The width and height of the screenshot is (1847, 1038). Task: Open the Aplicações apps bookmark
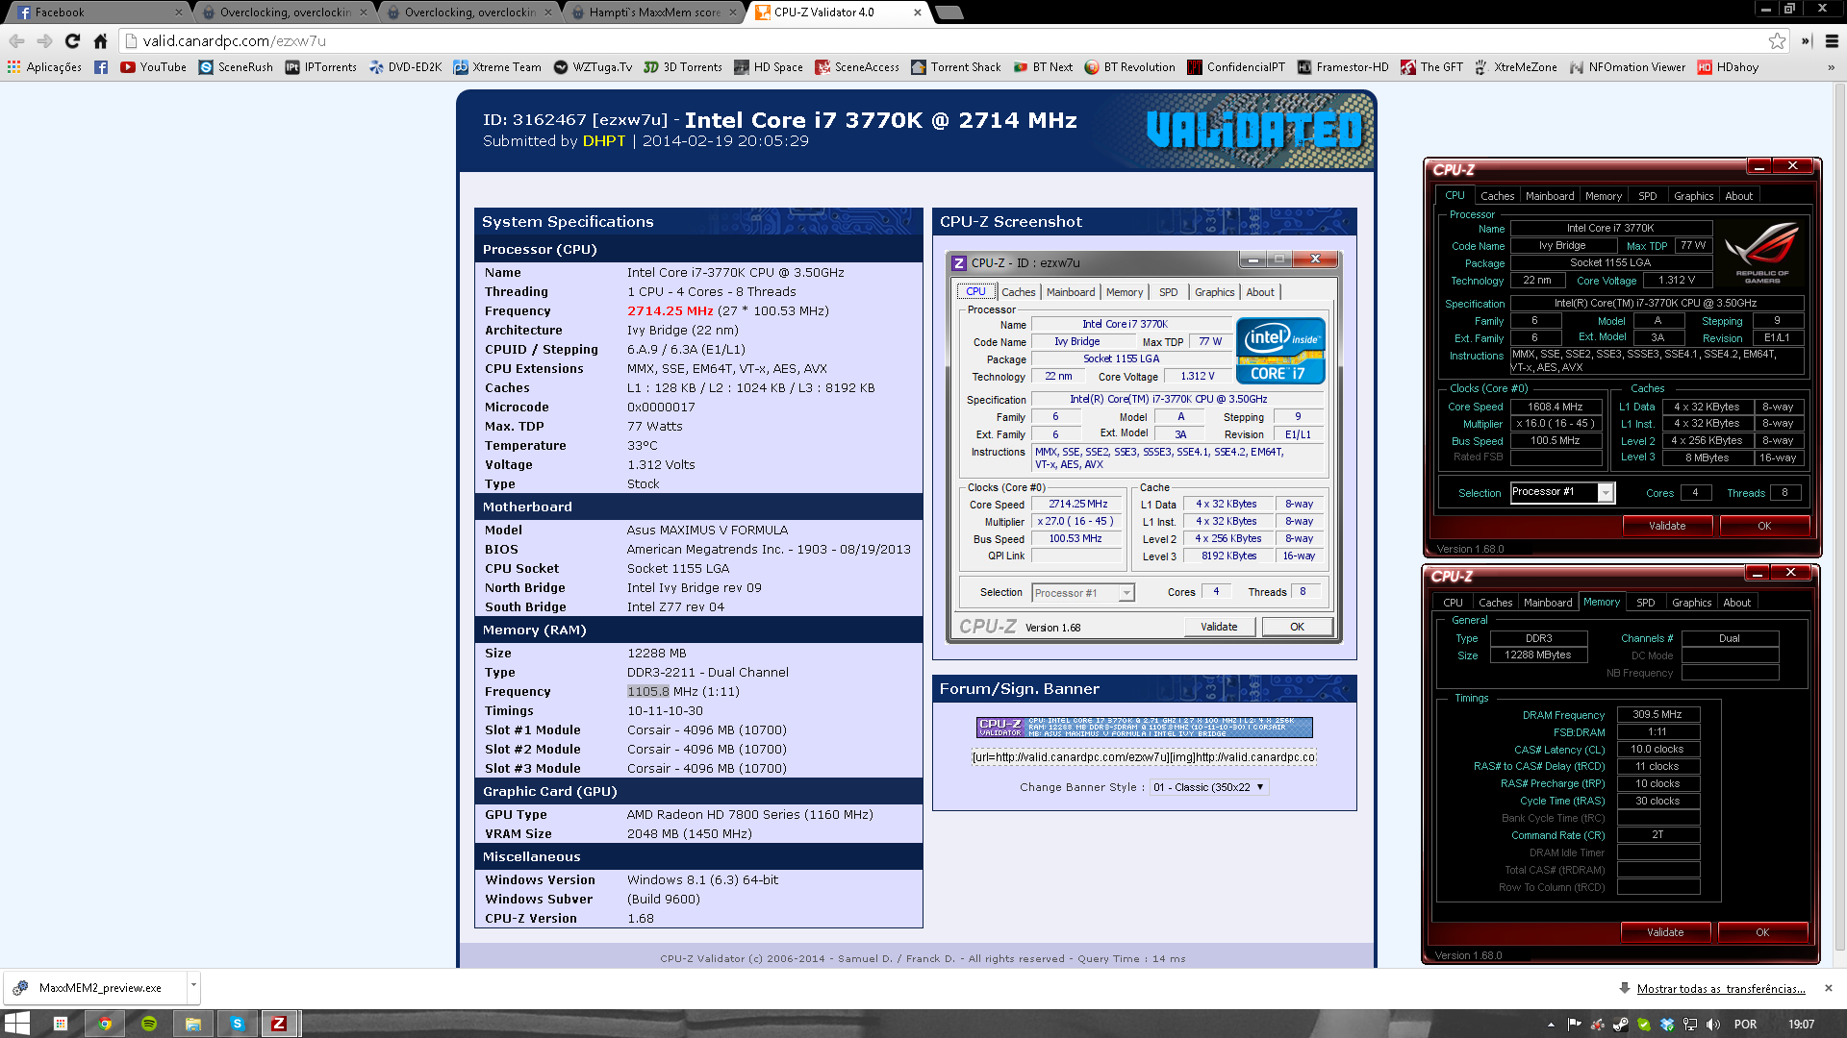click(44, 67)
